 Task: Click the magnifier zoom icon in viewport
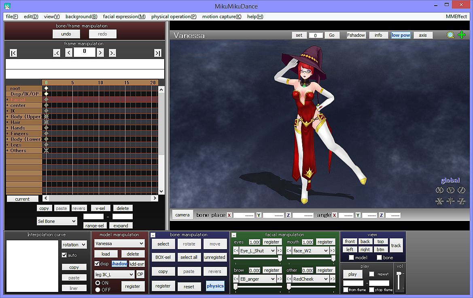tap(450, 35)
